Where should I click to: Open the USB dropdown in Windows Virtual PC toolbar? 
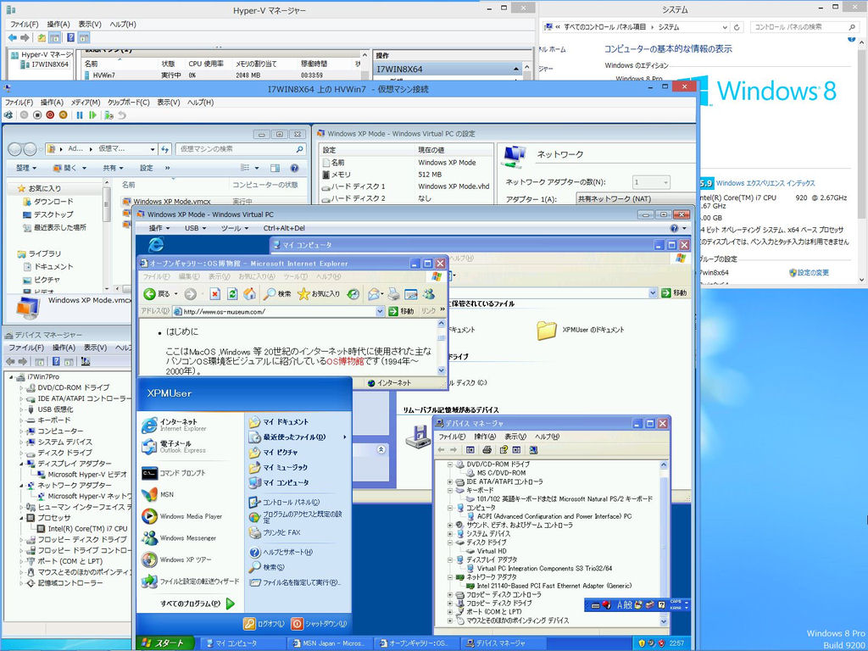click(195, 228)
